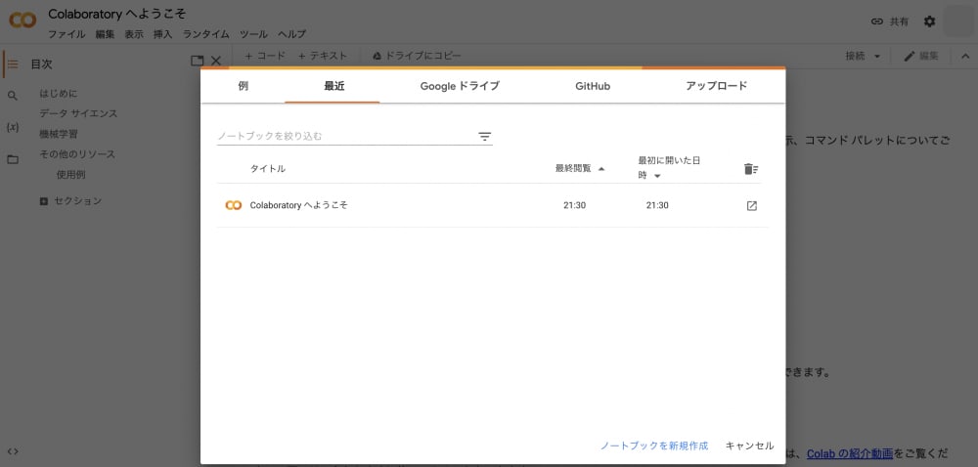978x467 pixels.
Task: Go to 使用例 subsection
Action: (70, 175)
